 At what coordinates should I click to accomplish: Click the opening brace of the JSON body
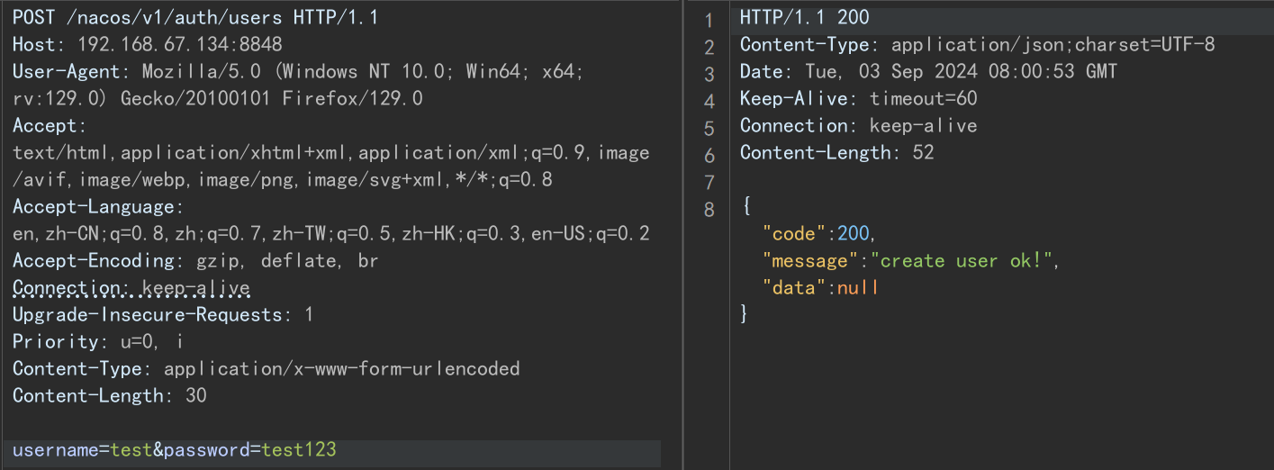point(745,206)
